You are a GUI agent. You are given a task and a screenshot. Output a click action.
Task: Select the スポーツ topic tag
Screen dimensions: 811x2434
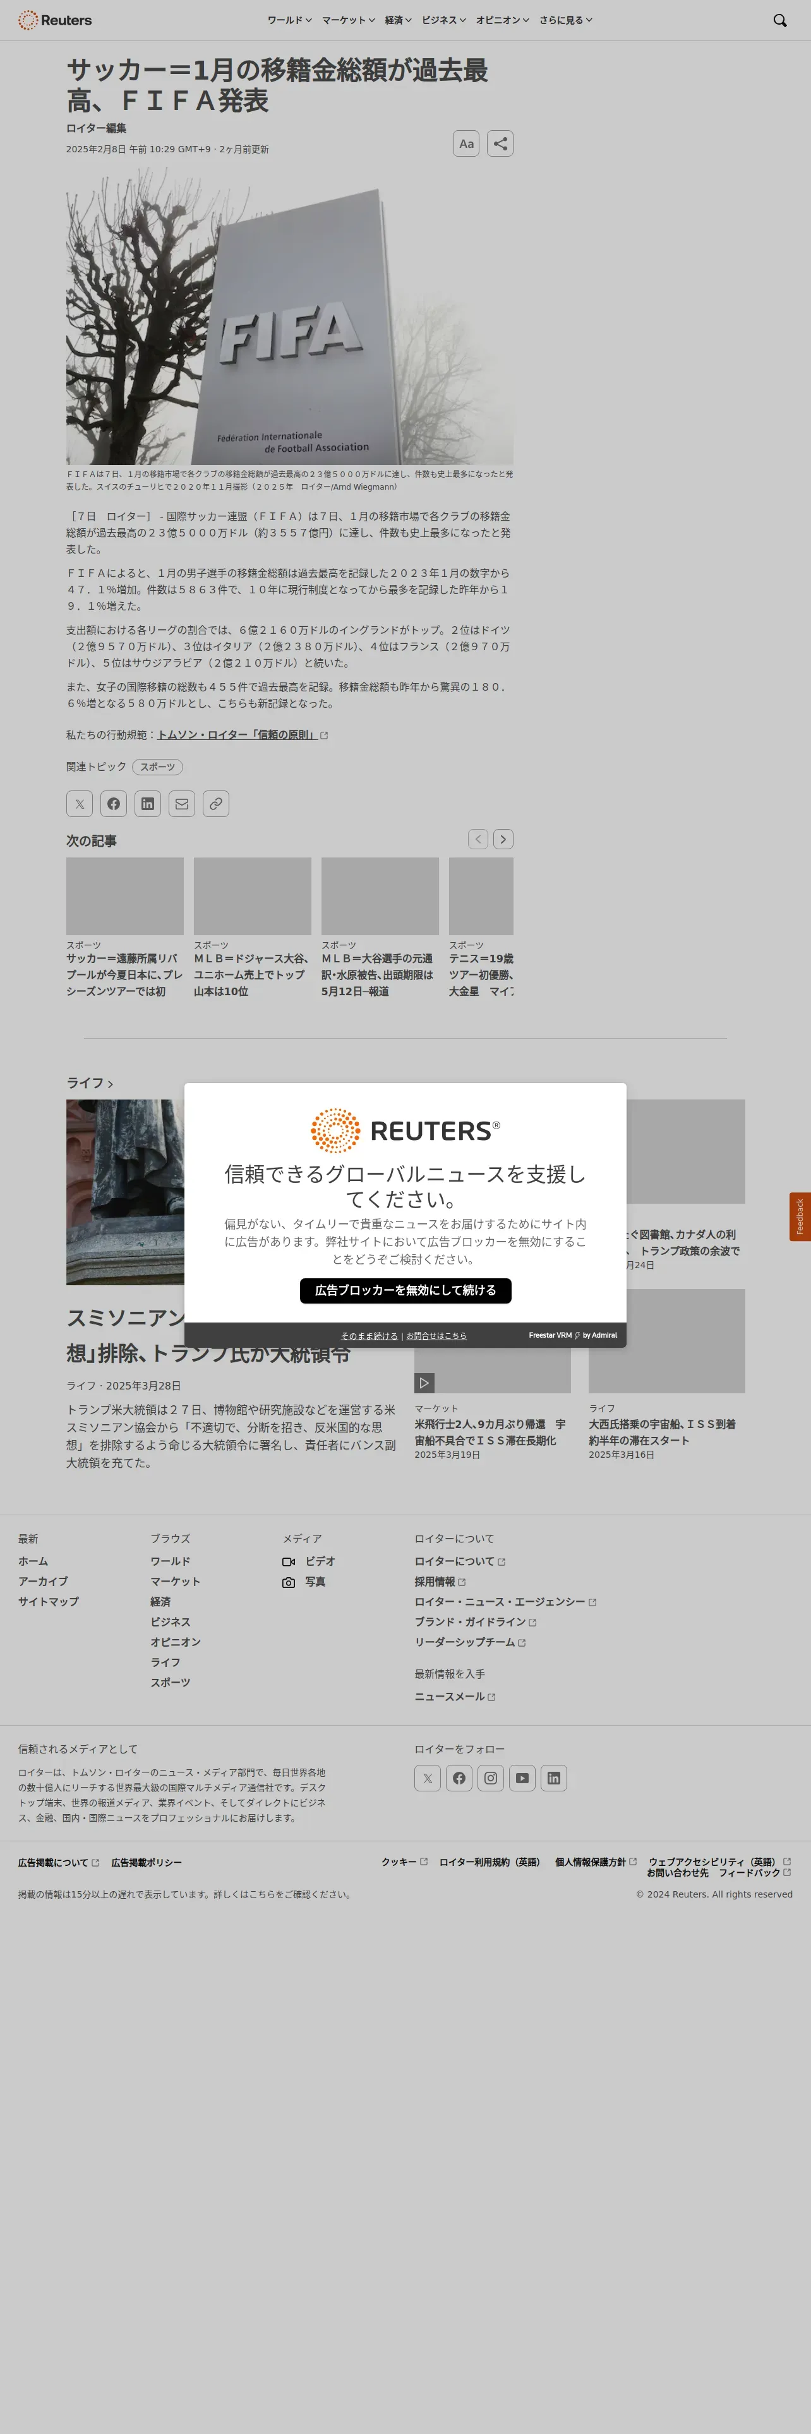coord(158,767)
